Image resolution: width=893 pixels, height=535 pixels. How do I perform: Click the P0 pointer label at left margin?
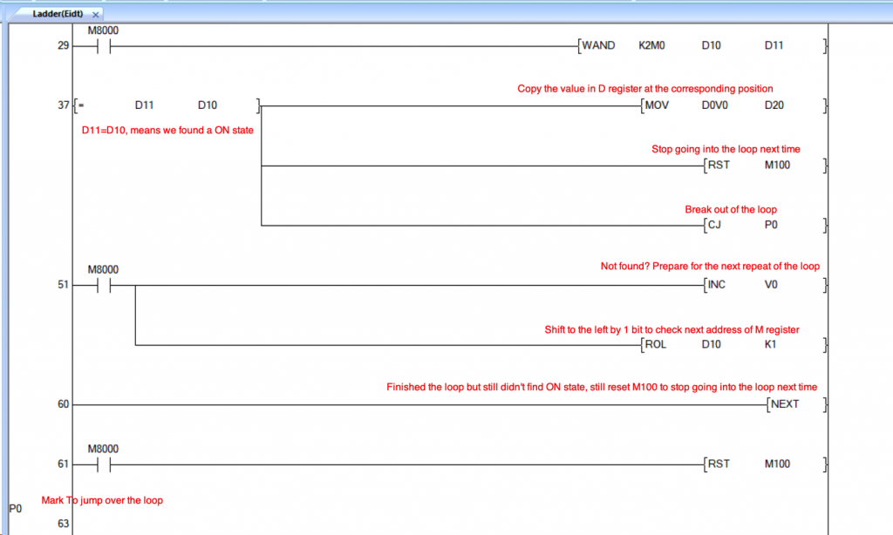[x=15, y=508]
